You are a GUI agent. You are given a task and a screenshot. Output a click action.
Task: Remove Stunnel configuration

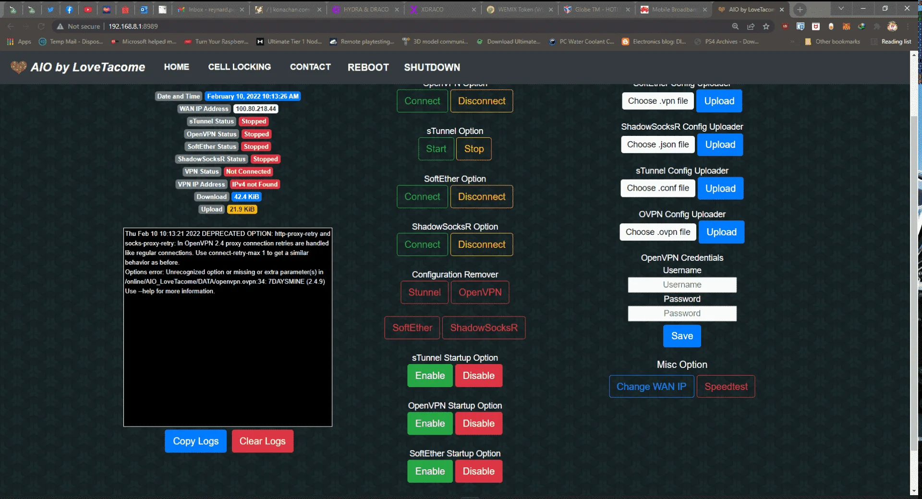point(425,292)
